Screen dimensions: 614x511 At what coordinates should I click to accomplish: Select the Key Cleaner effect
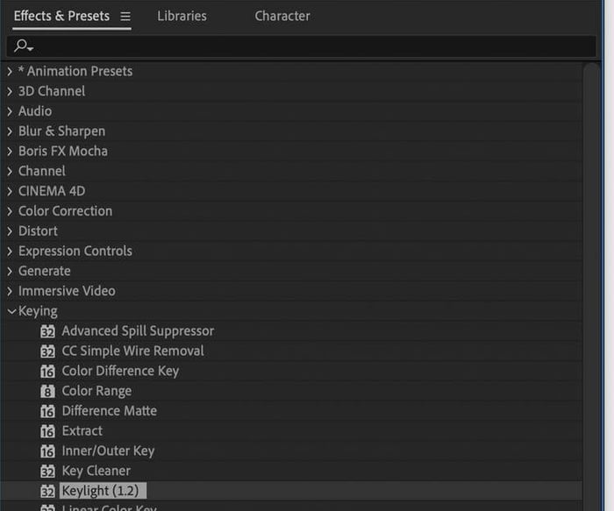click(x=96, y=471)
